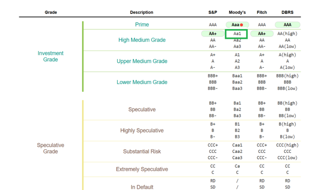
Task: Click the Moody's B3 rating
Action: pos(237,137)
